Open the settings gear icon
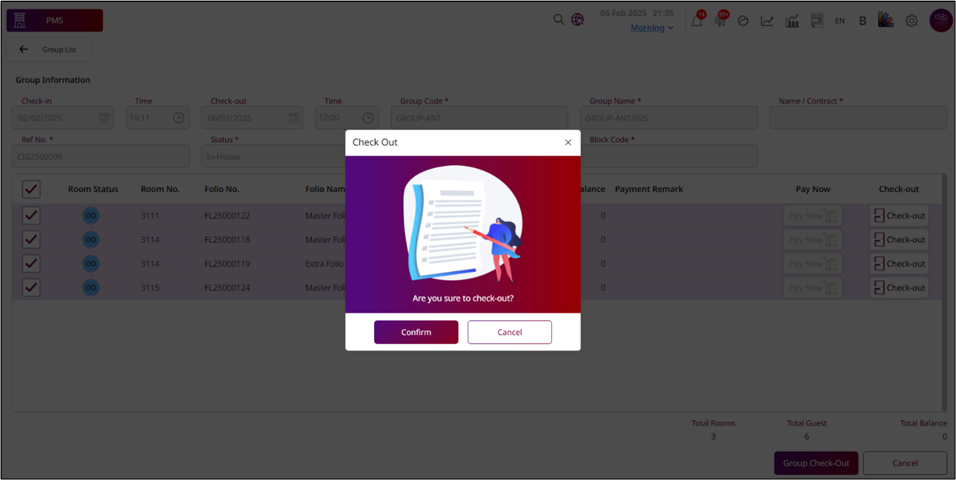The image size is (956, 480). (x=911, y=21)
